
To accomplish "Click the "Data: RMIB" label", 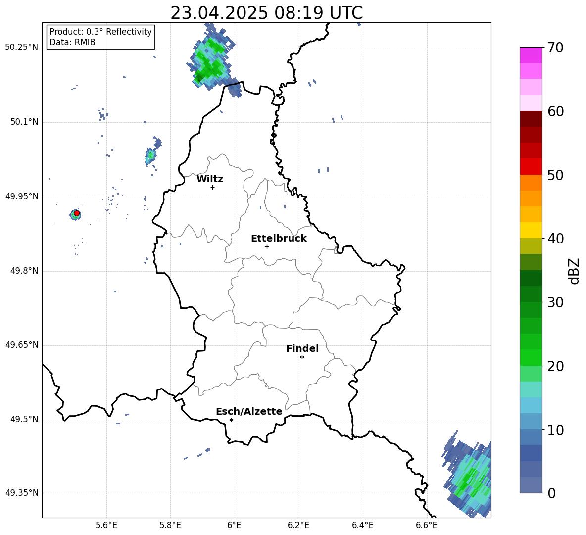I will [72, 42].
